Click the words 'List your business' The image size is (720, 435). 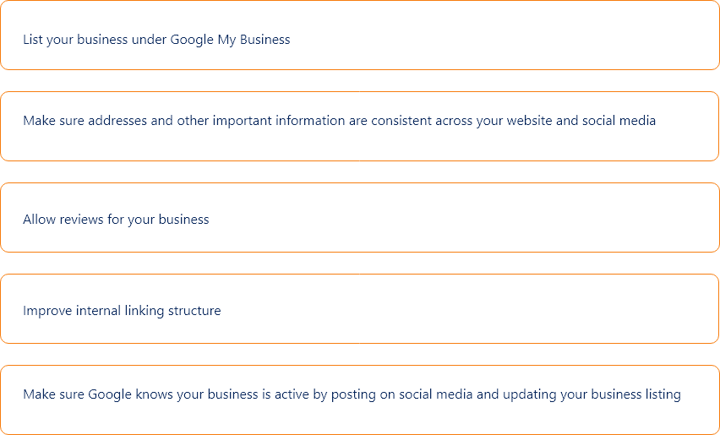coord(75,40)
